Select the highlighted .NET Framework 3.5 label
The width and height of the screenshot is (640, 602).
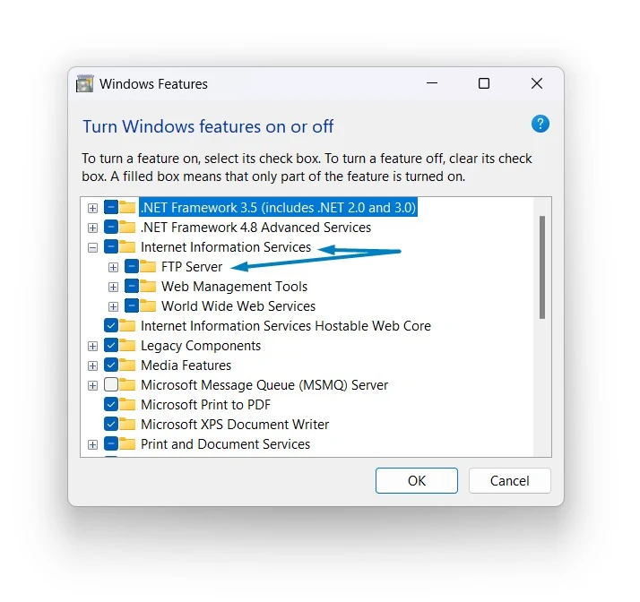pos(279,208)
